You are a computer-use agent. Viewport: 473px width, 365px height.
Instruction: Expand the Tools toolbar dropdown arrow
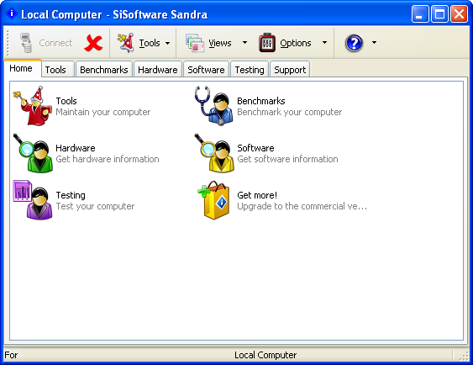tap(167, 43)
